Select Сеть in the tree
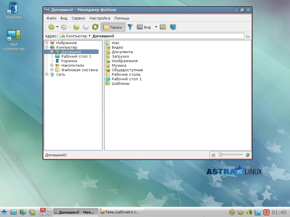Screen dimensions: 290x217 (x=61, y=75)
